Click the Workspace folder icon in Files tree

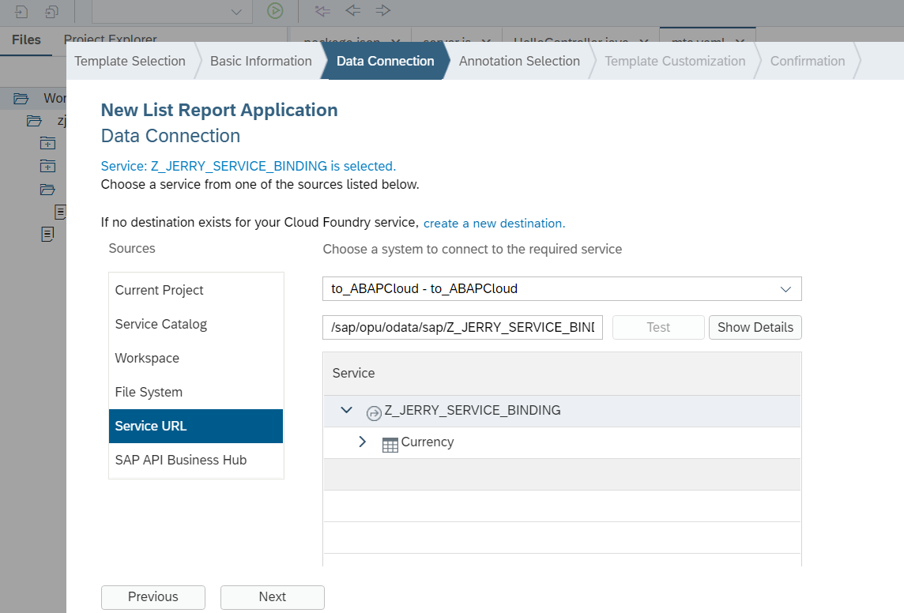[21, 99]
